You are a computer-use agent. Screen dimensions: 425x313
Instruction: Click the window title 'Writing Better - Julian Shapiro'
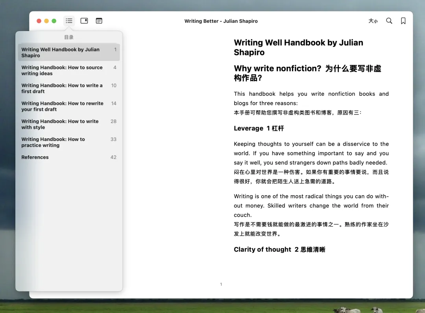tap(221, 21)
